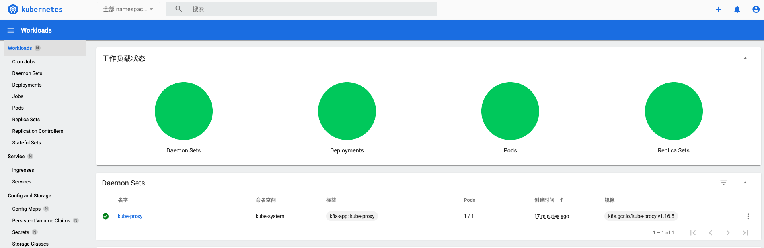Click the Replica Sets status circle
The height and width of the screenshot is (248, 764).
(x=674, y=111)
